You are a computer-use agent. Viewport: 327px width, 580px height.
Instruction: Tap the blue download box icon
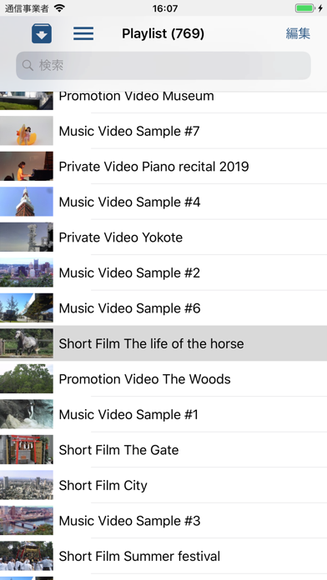pyautogui.click(x=42, y=33)
